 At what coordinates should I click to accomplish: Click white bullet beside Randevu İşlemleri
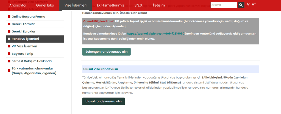[x=9, y=39]
